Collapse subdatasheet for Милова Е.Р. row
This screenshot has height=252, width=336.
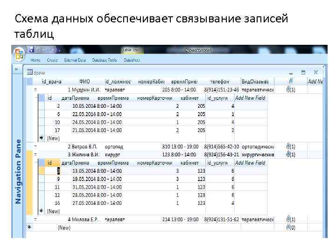(35, 219)
